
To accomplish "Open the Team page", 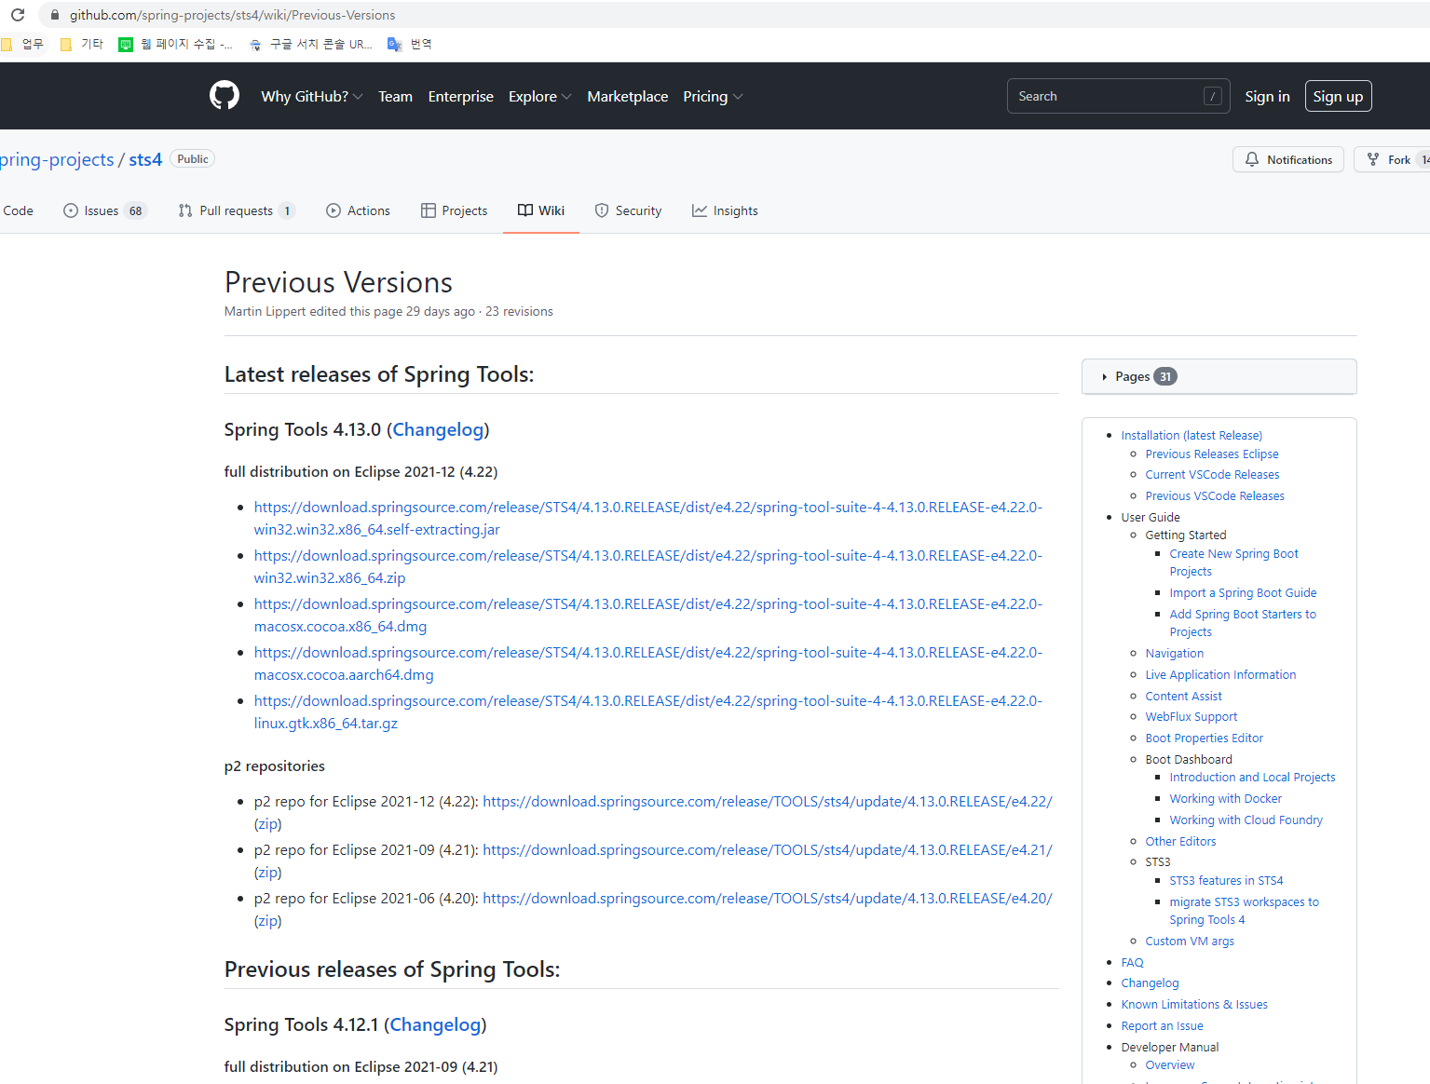I will pyautogui.click(x=395, y=96).
